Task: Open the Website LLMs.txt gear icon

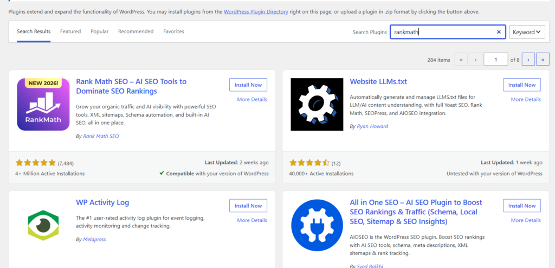Action: pyautogui.click(x=317, y=104)
